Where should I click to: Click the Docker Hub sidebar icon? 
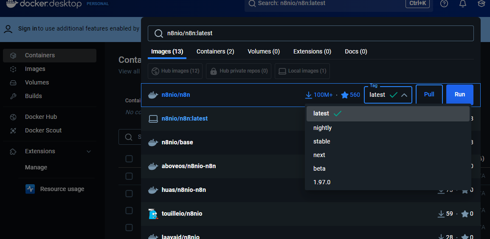[13, 117]
